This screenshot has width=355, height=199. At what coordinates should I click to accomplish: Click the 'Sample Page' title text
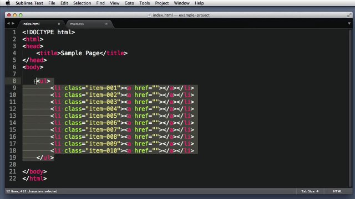click(80, 53)
